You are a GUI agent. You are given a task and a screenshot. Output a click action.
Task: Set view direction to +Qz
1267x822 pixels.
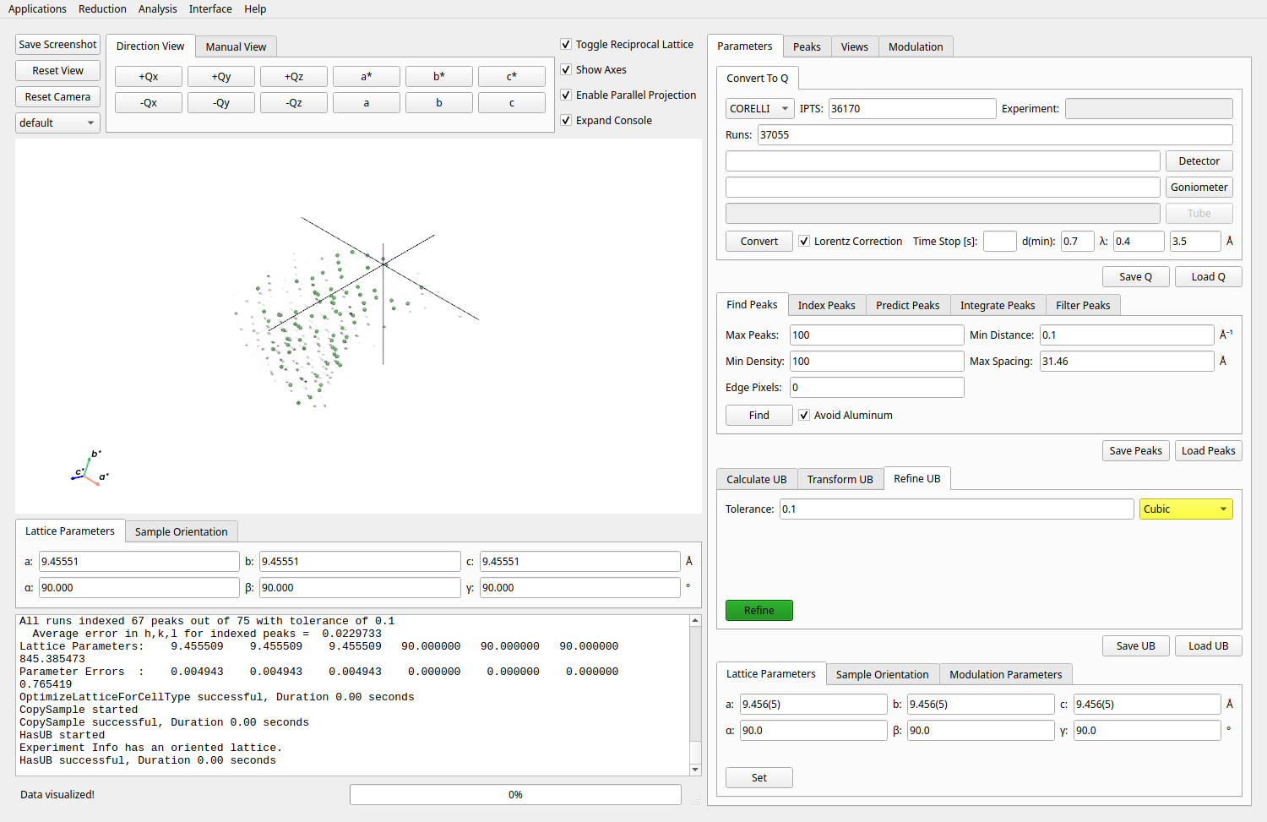pyautogui.click(x=294, y=76)
